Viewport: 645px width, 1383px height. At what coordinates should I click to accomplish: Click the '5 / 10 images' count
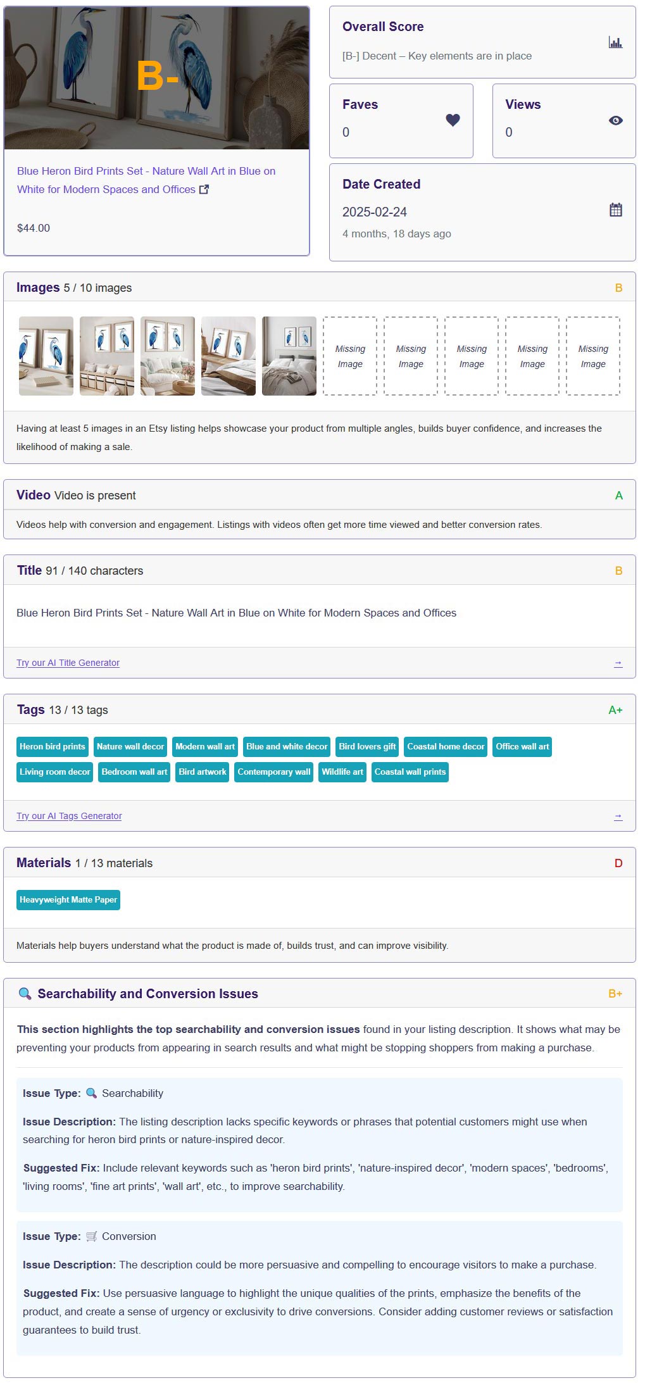[97, 288]
